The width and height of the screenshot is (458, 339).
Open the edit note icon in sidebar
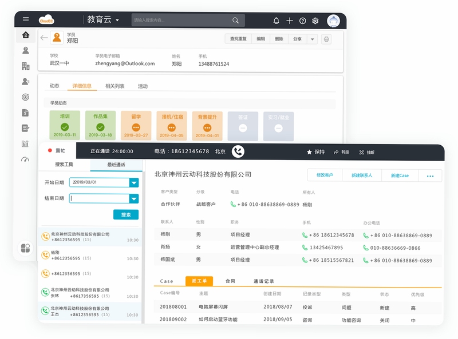pyautogui.click(x=25, y=128)
